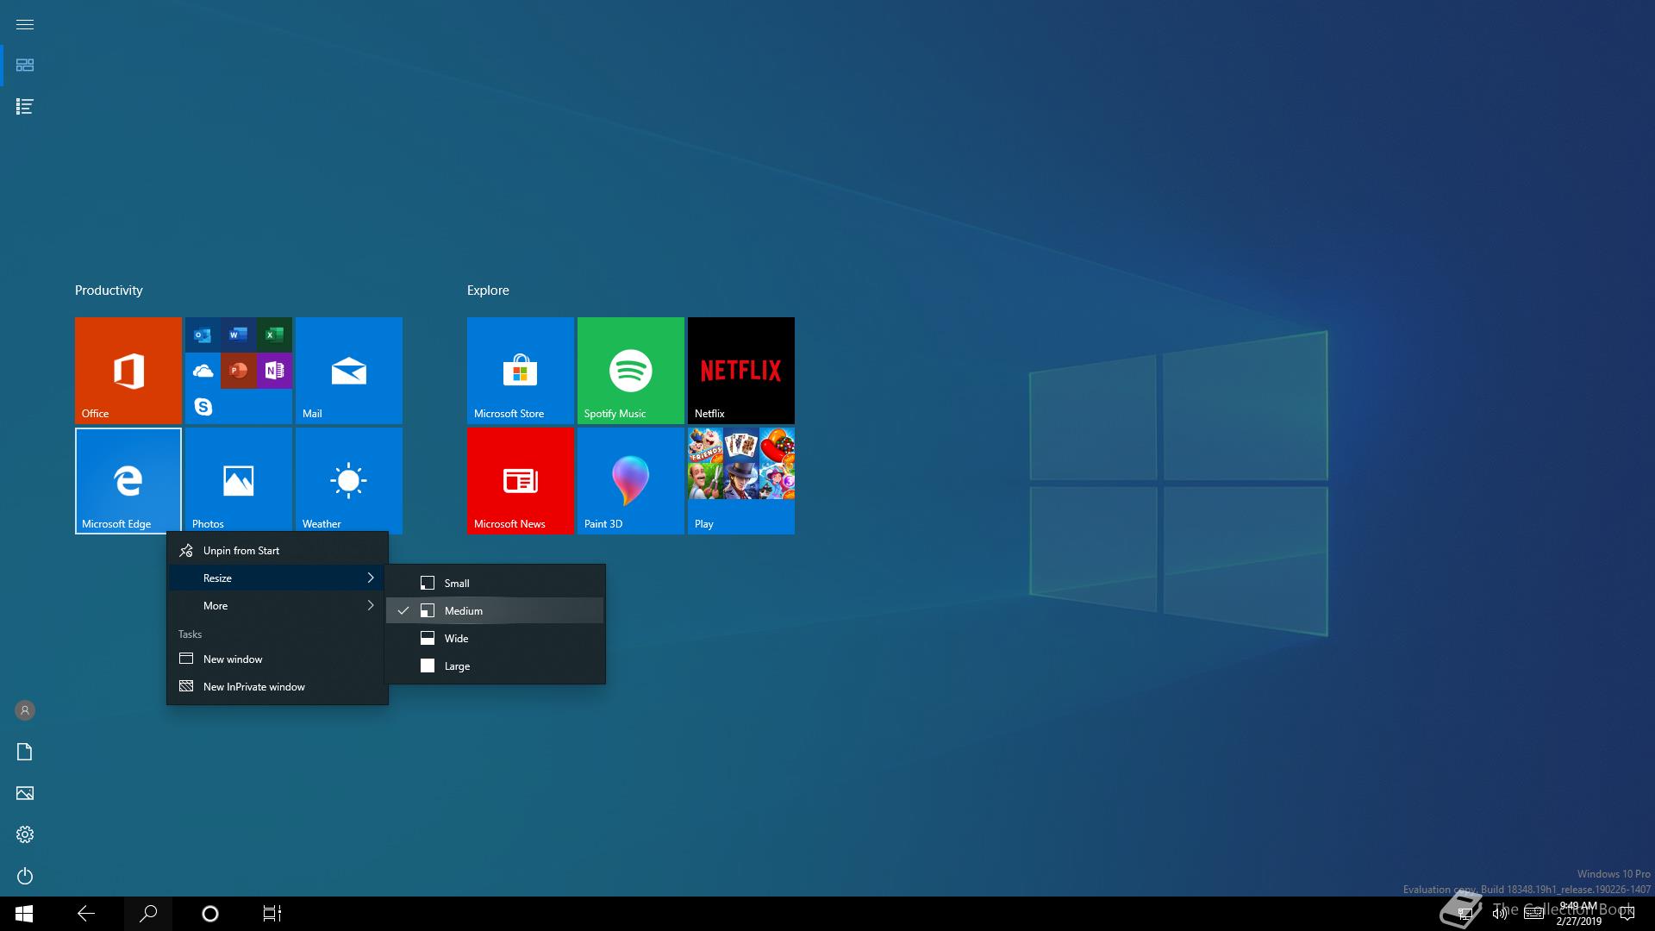Expand the hamburger menu at top left
The image size is (1655, 931).
point(25,24)
